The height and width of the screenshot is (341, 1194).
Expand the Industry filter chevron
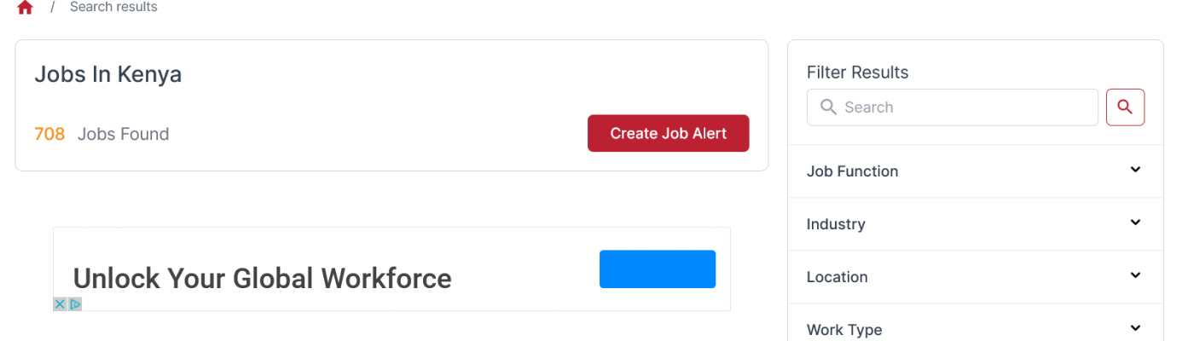click(1135, 223)
